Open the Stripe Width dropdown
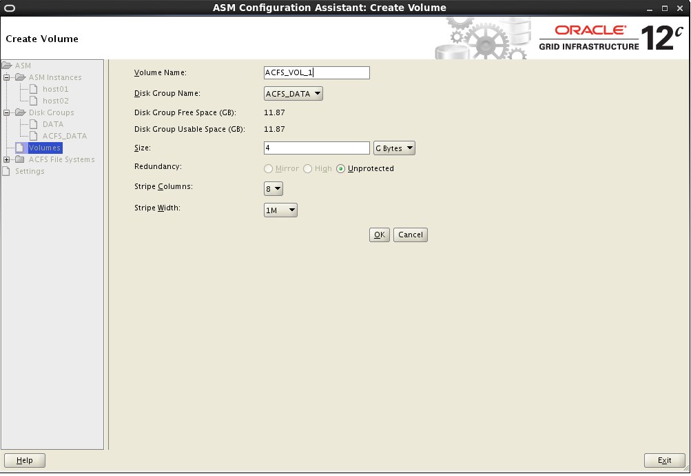This screenshot has height=476, width=691. (x=280, y=210)
